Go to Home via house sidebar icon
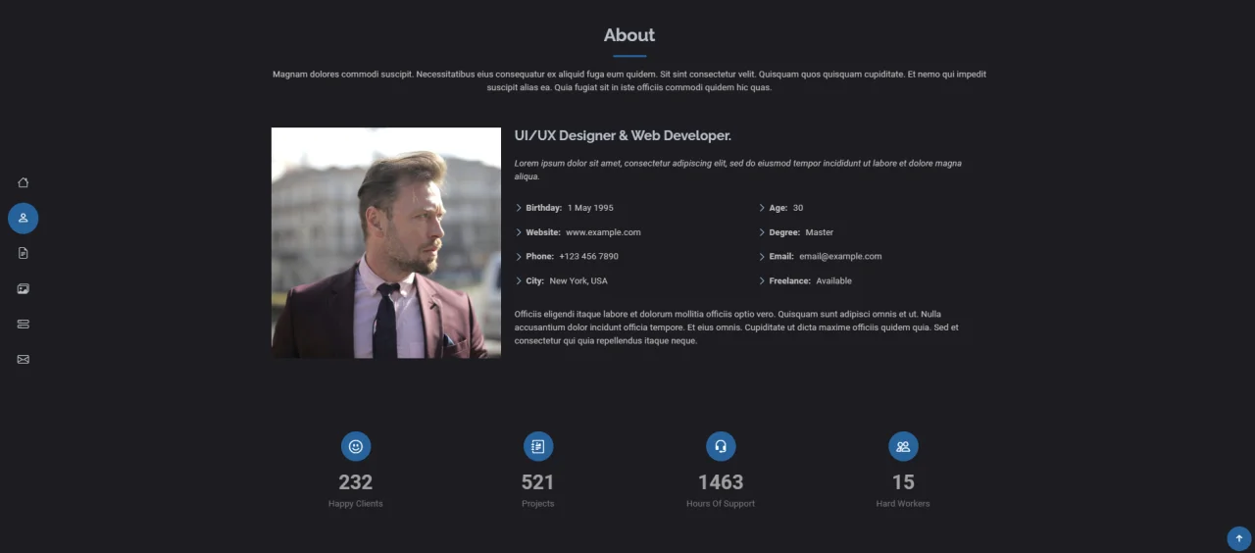The height and width of the screenshot is (553, 1255). 24,182
